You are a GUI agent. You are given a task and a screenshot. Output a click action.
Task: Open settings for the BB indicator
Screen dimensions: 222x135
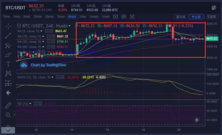coord(39,52)
